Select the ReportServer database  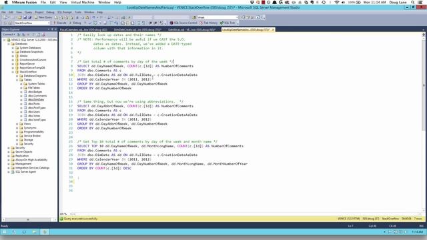click(27, 64)
